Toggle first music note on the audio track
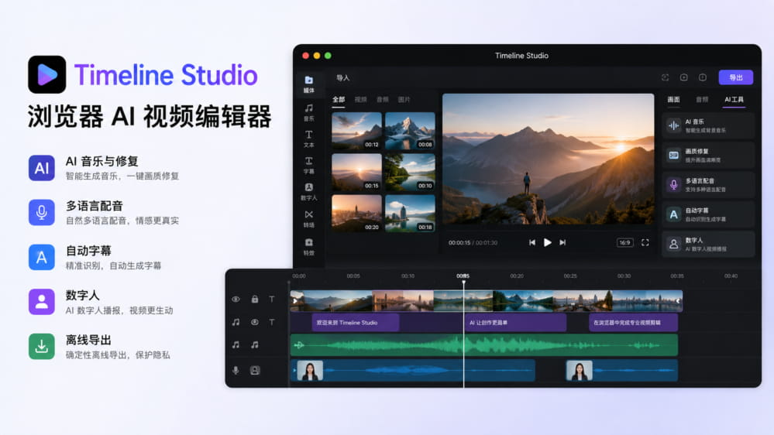 click(x=236, y=344)
